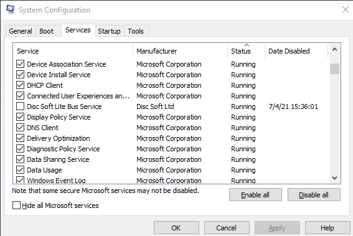Enable the Disc Soft Lite Bus Service checkbox
353x236 pixels.
21,106
